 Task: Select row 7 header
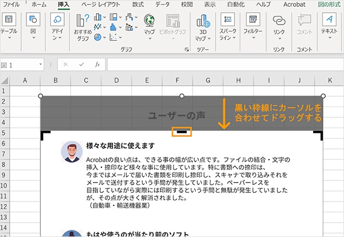5,154
